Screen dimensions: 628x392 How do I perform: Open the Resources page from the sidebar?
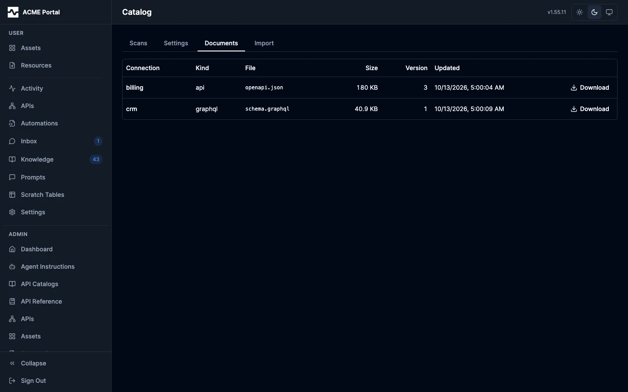point(55,65)
